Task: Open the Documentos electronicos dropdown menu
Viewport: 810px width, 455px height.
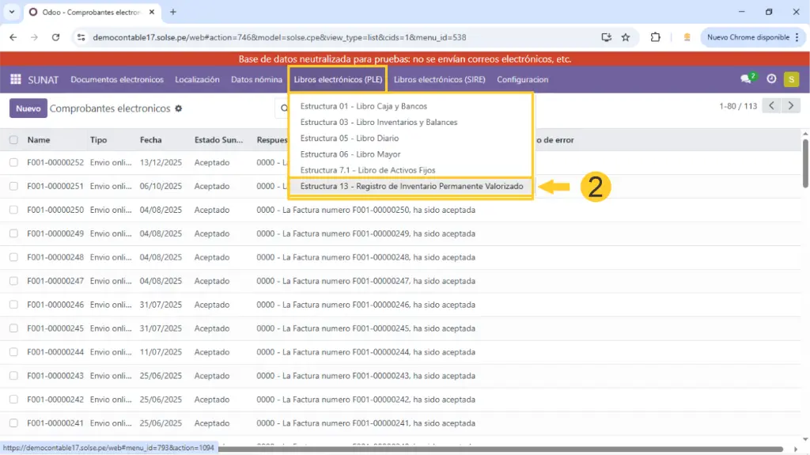Action: coord(117,79)
